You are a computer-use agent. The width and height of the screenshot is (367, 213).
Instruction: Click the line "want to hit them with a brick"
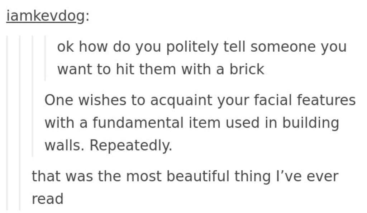[x=161, y=69]
